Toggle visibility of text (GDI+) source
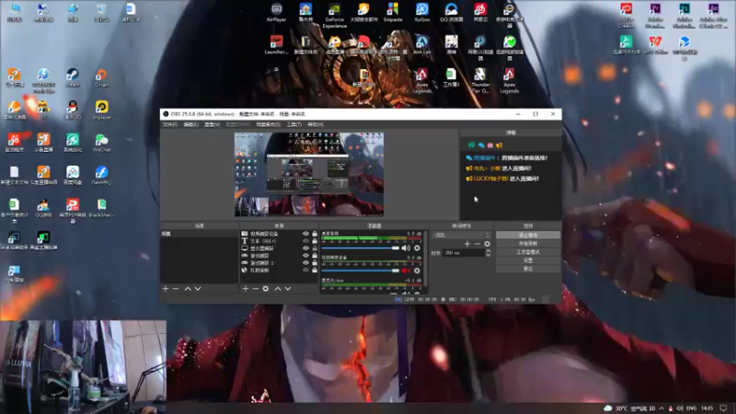 pos(305,241)
